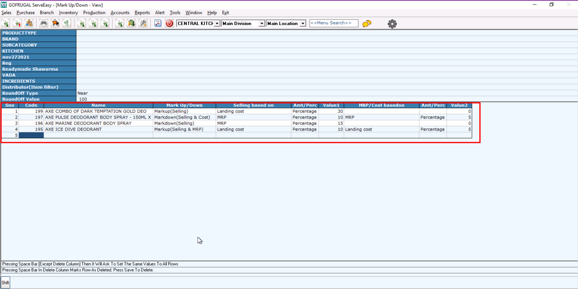Click the Markup(Selling) cell for code 199
The height and width of the screenshot is (289, 578).
(184, 111)
